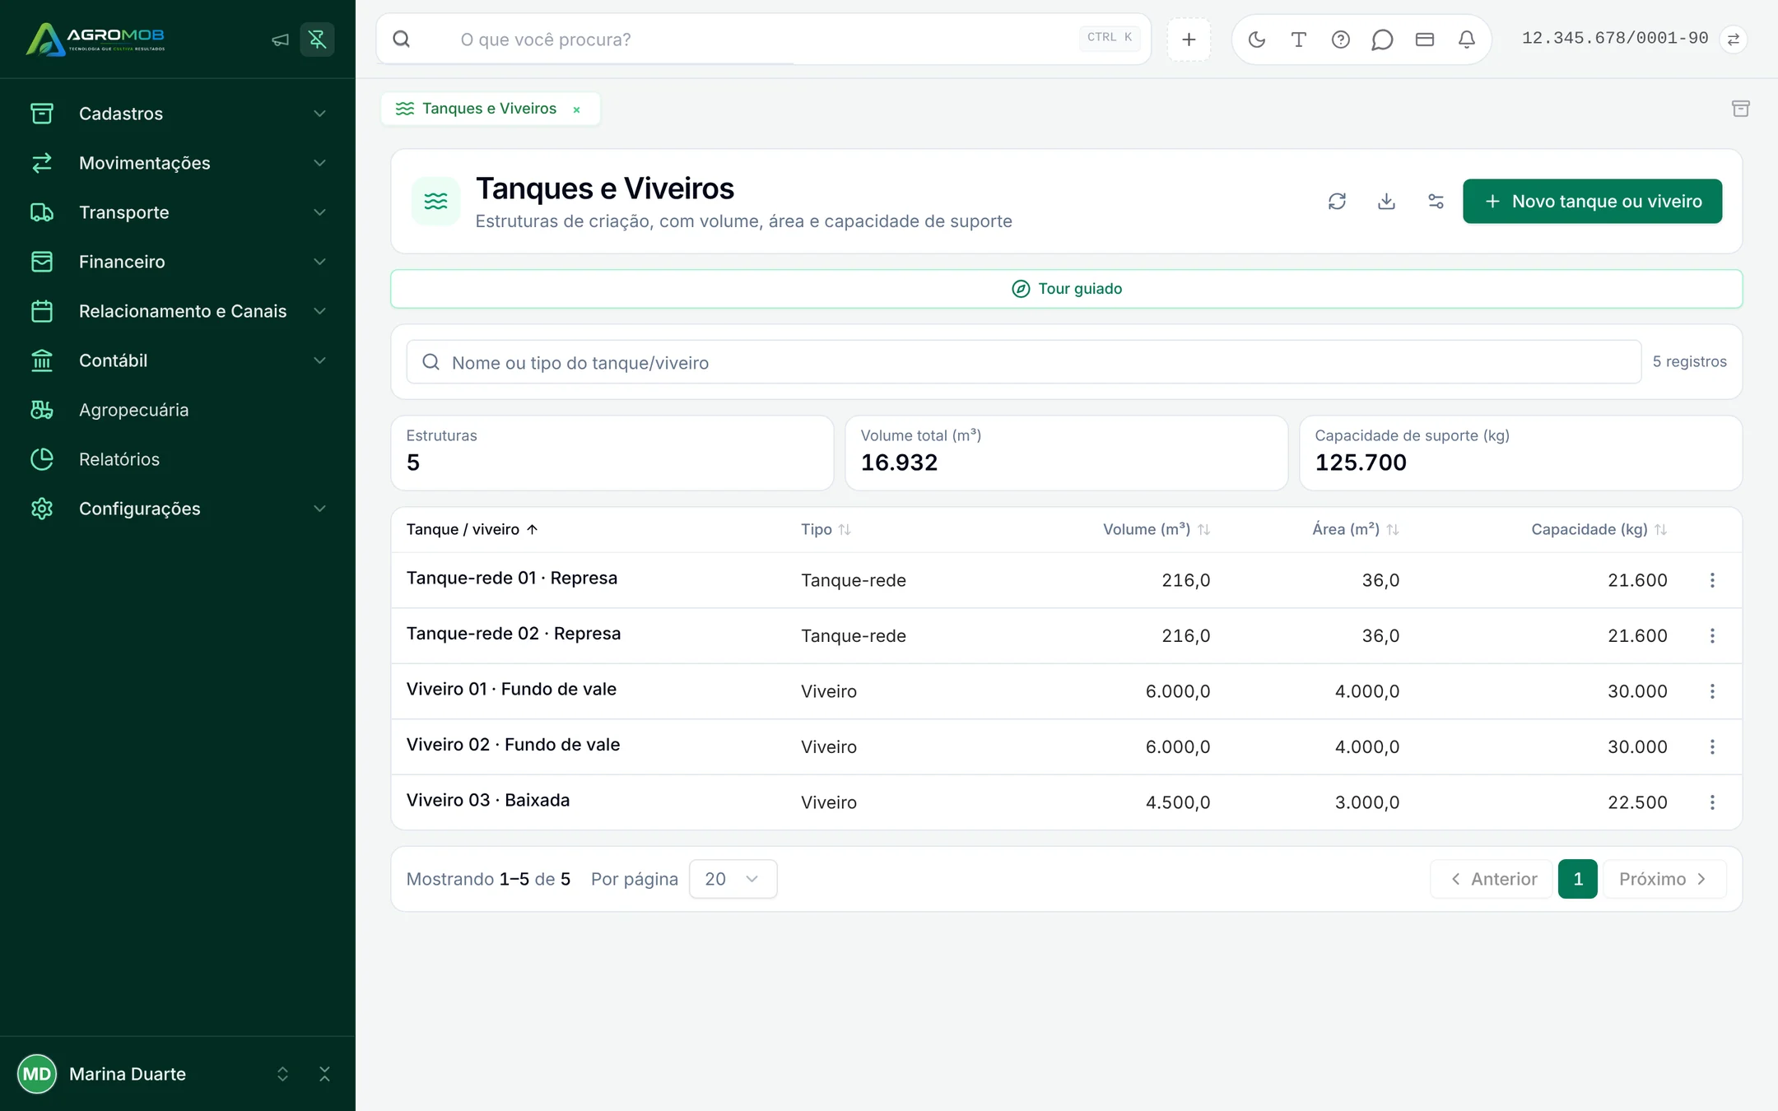Click the credit card billing icon
The image size is (1778, 1111).
[x=1425, y=40]
